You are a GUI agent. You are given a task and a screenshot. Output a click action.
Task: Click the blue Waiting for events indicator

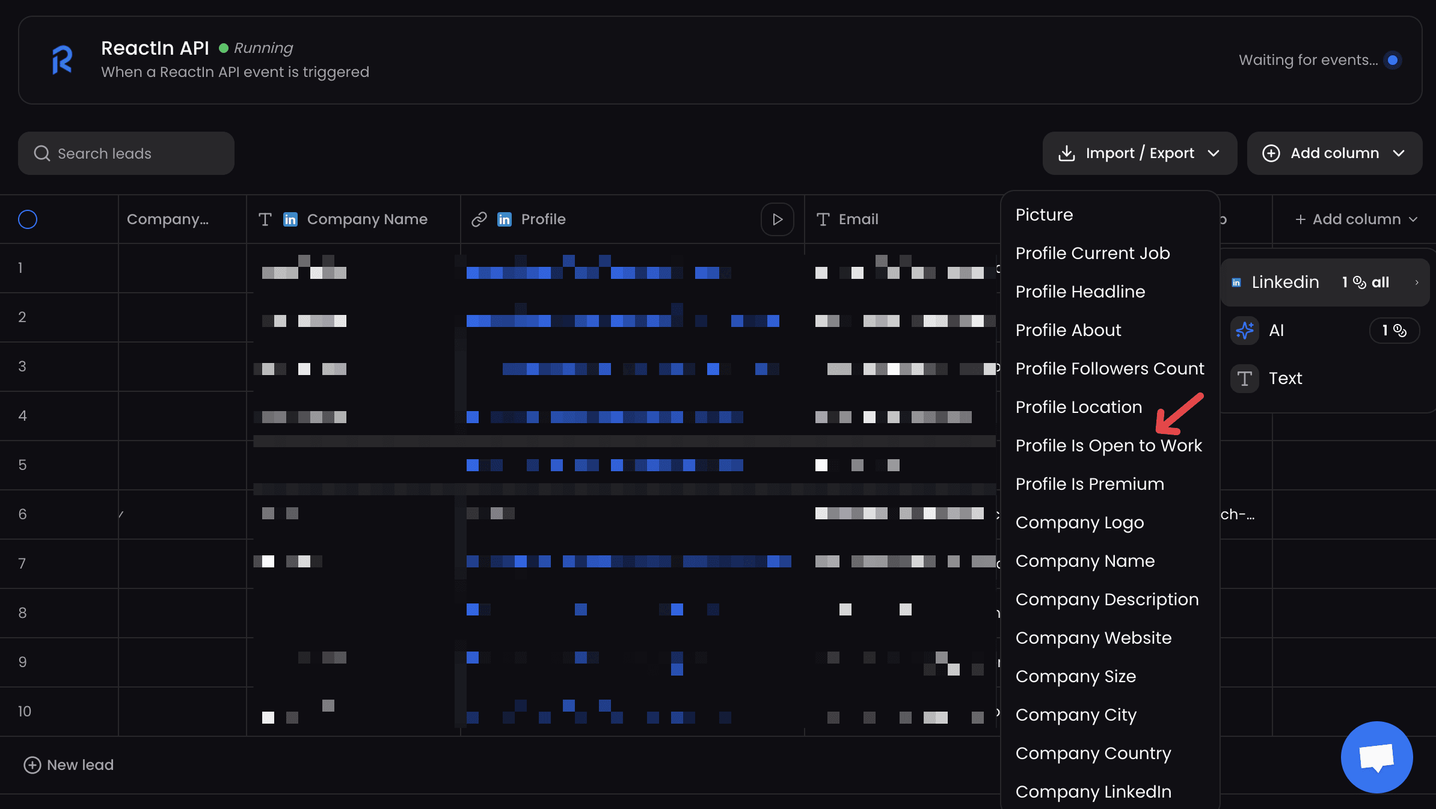click(1393, 60)
